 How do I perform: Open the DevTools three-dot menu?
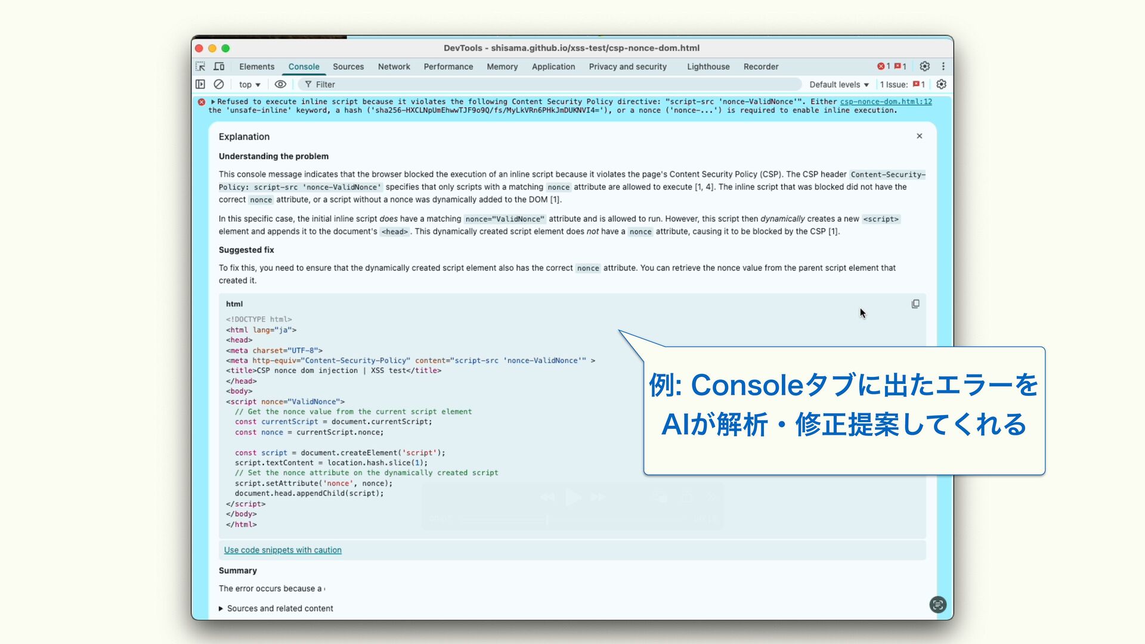tap(943, 67)
